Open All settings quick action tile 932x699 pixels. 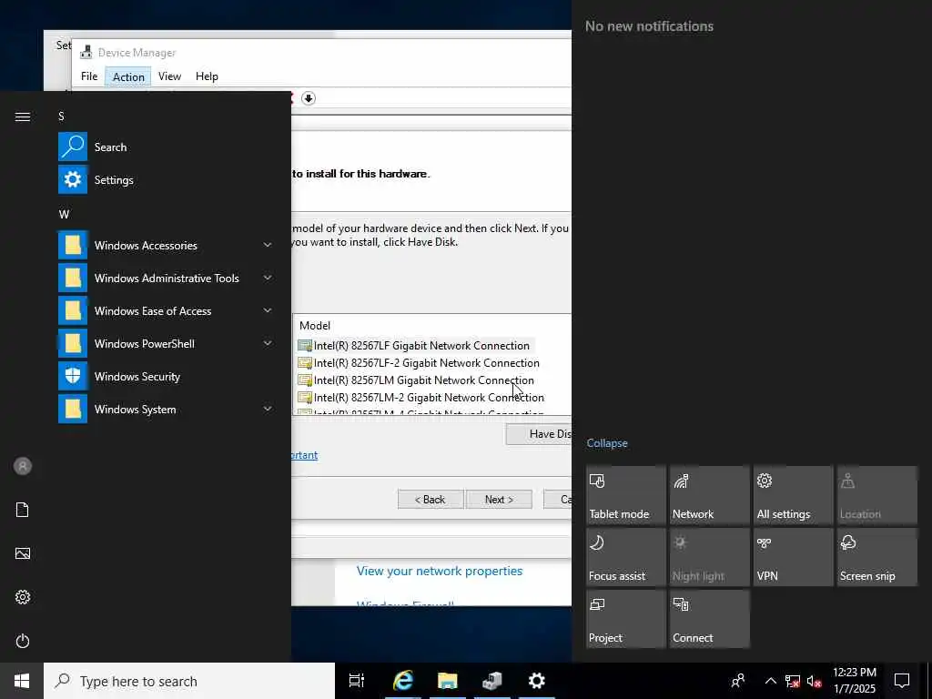tap(793, 495)
